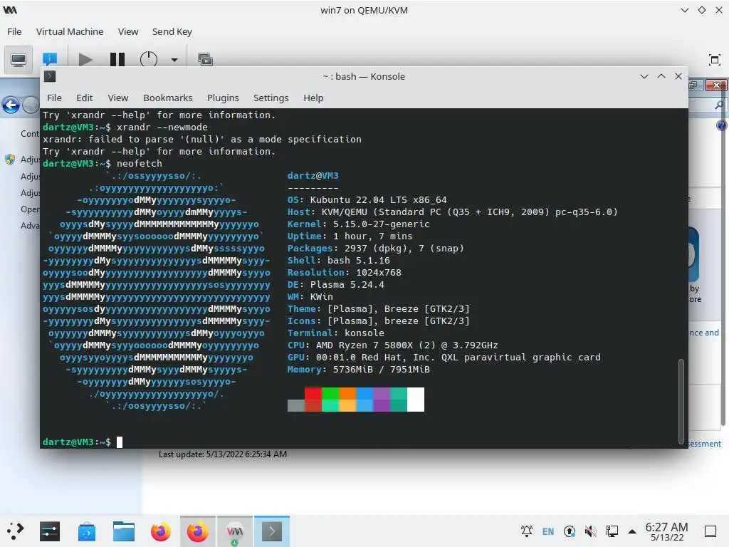Viewport: 729px width, 547px height.
Task: Shut down the virtual machine power icon
Action: (x=148, y=60)
